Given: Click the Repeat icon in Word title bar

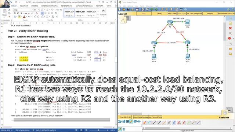Looking at the screenshot, I should coord(16,2).
